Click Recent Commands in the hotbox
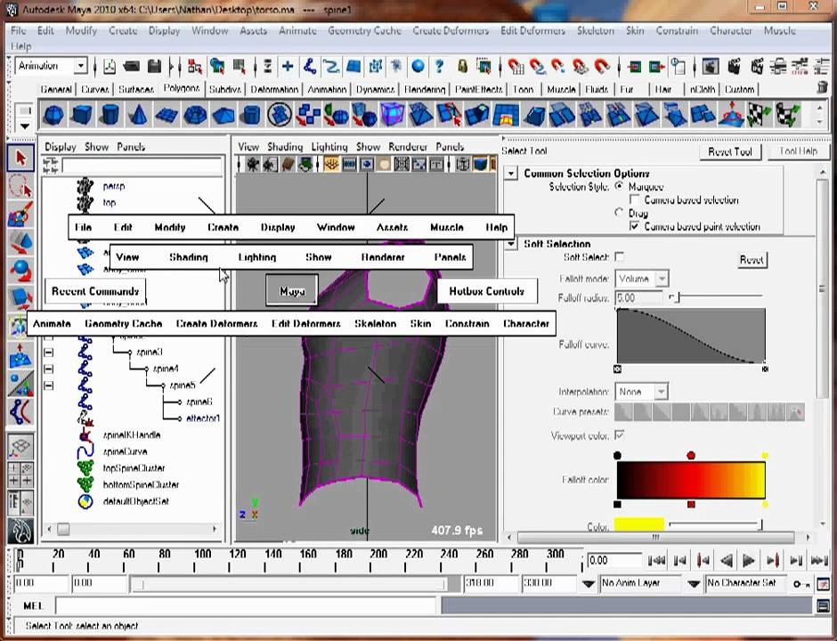 95,291
